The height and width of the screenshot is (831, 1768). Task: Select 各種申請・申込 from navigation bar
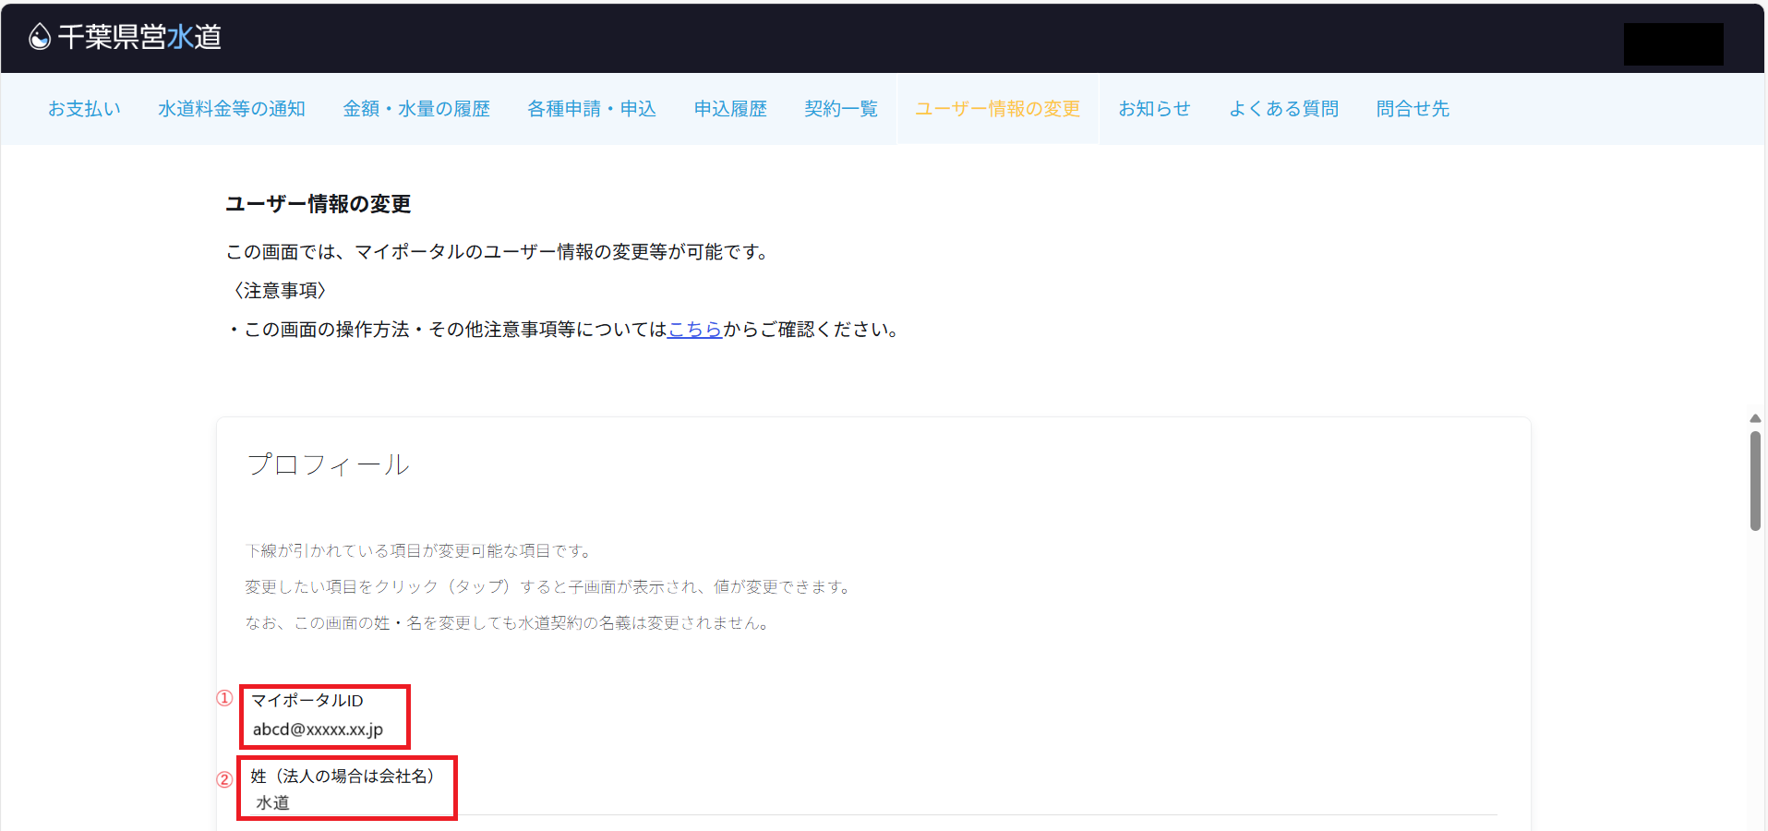tap(591, 109)
